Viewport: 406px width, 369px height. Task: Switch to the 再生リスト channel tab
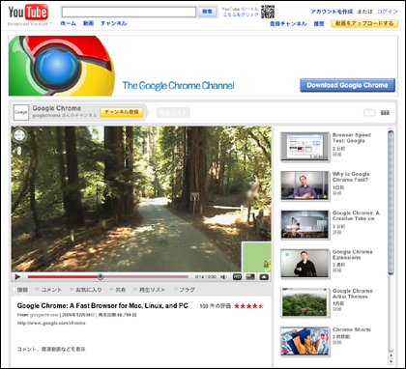point(173,113)
